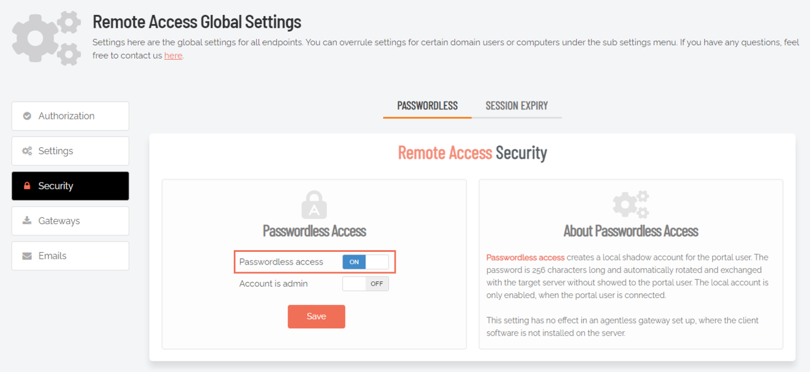Click the Gateways download icon
Viewport: 810px width, 372px height.
coord(27,221)
